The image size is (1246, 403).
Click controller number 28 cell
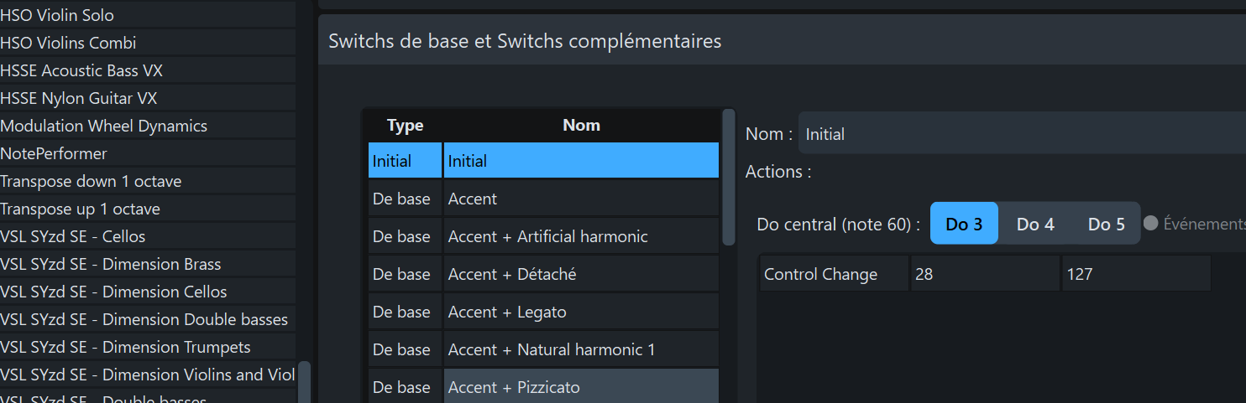pyautogui.click(x=985, y=274)
